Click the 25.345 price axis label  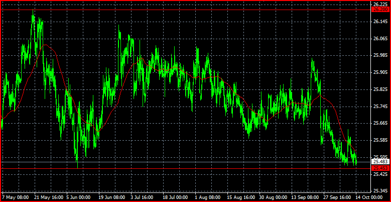(x=380, y=191)
